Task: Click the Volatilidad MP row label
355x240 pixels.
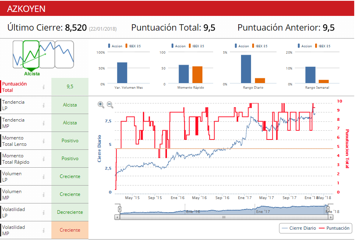Action: (14, 230)
